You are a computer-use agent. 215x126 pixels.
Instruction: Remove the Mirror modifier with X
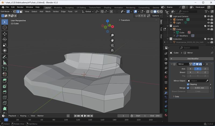(207, 64)
